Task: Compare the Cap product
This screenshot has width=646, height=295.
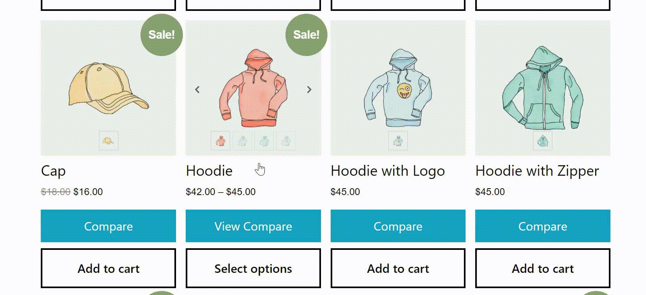Action: pyautogui.click(x=108, y=226)
